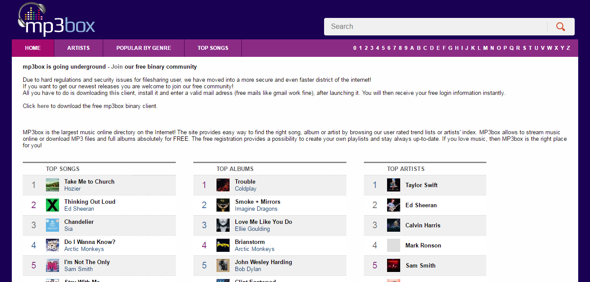
Task: Open Thinking Out Loud cover thumbnail
Action: point(52,205)
